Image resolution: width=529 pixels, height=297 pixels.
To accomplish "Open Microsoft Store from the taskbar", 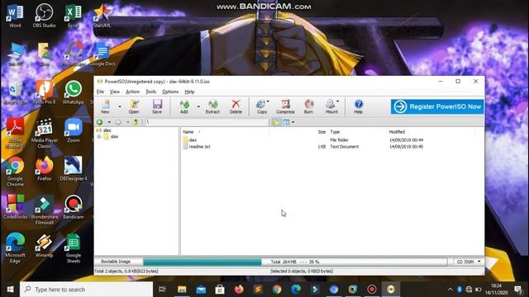I will pos(220,290).
